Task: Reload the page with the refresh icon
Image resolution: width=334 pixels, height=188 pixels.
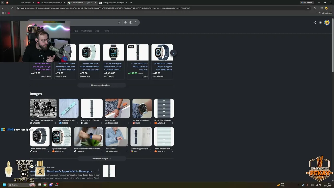Action: (12, 8)
